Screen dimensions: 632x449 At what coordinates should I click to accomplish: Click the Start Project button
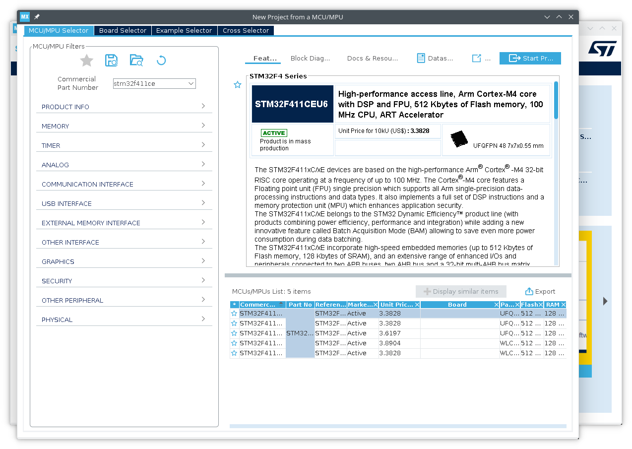[x=530, y=58]
